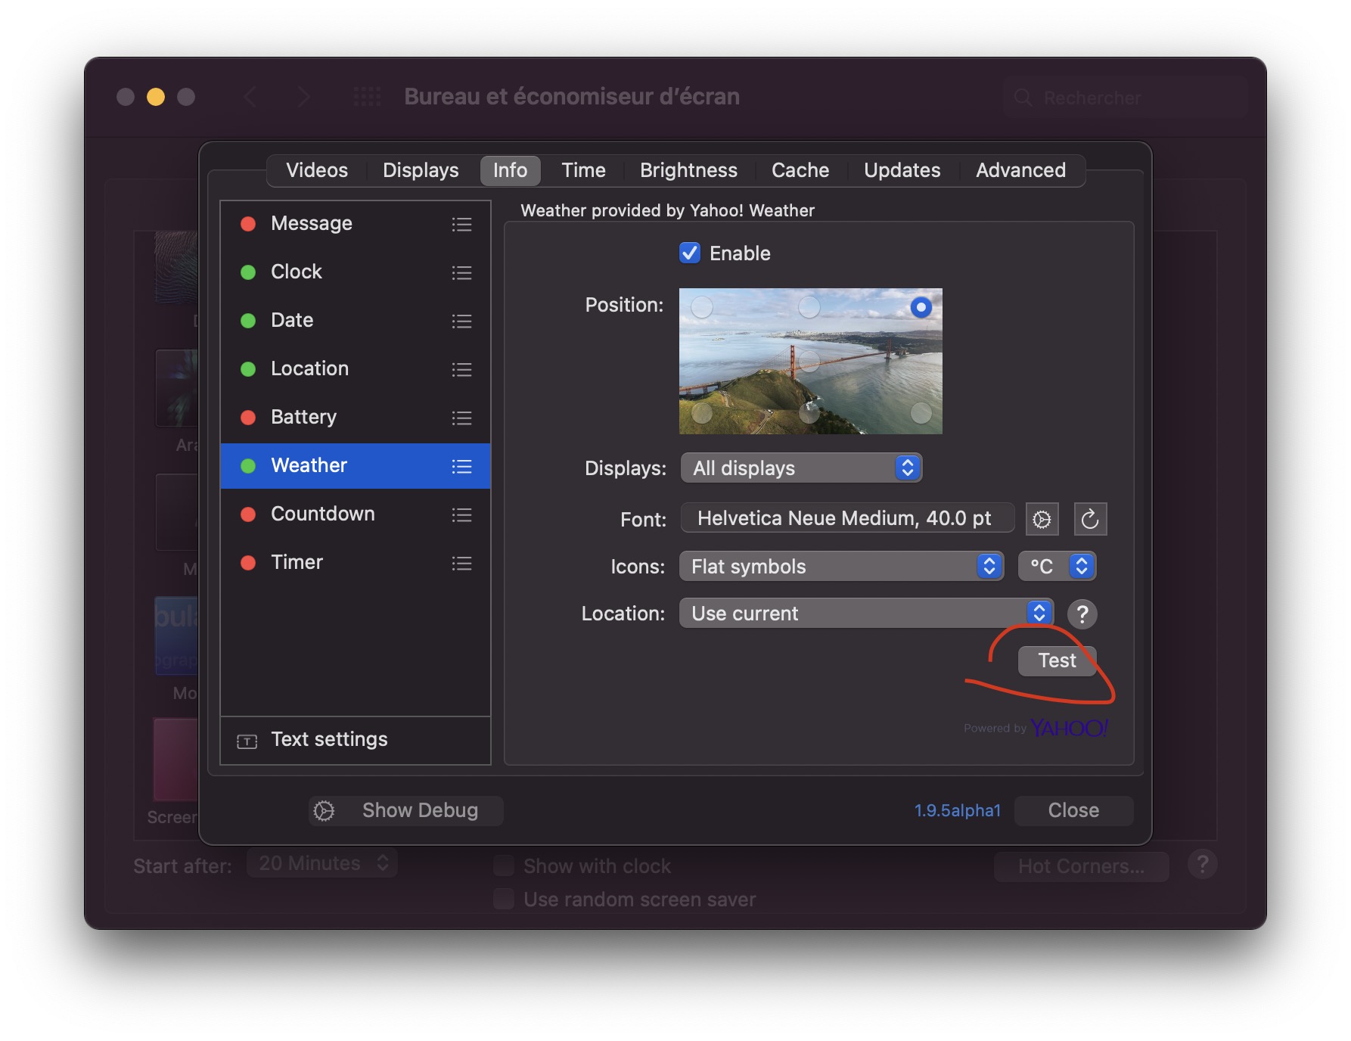Click the search magnifier icon
The width and height of the screenshot is (1351, 1041).
[x=1023, y=98]
